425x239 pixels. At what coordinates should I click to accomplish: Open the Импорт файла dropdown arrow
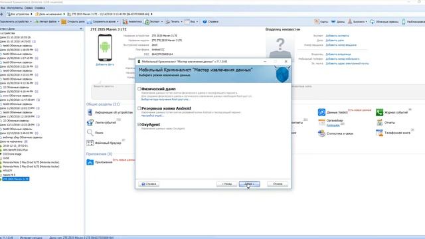pos(58,22)
